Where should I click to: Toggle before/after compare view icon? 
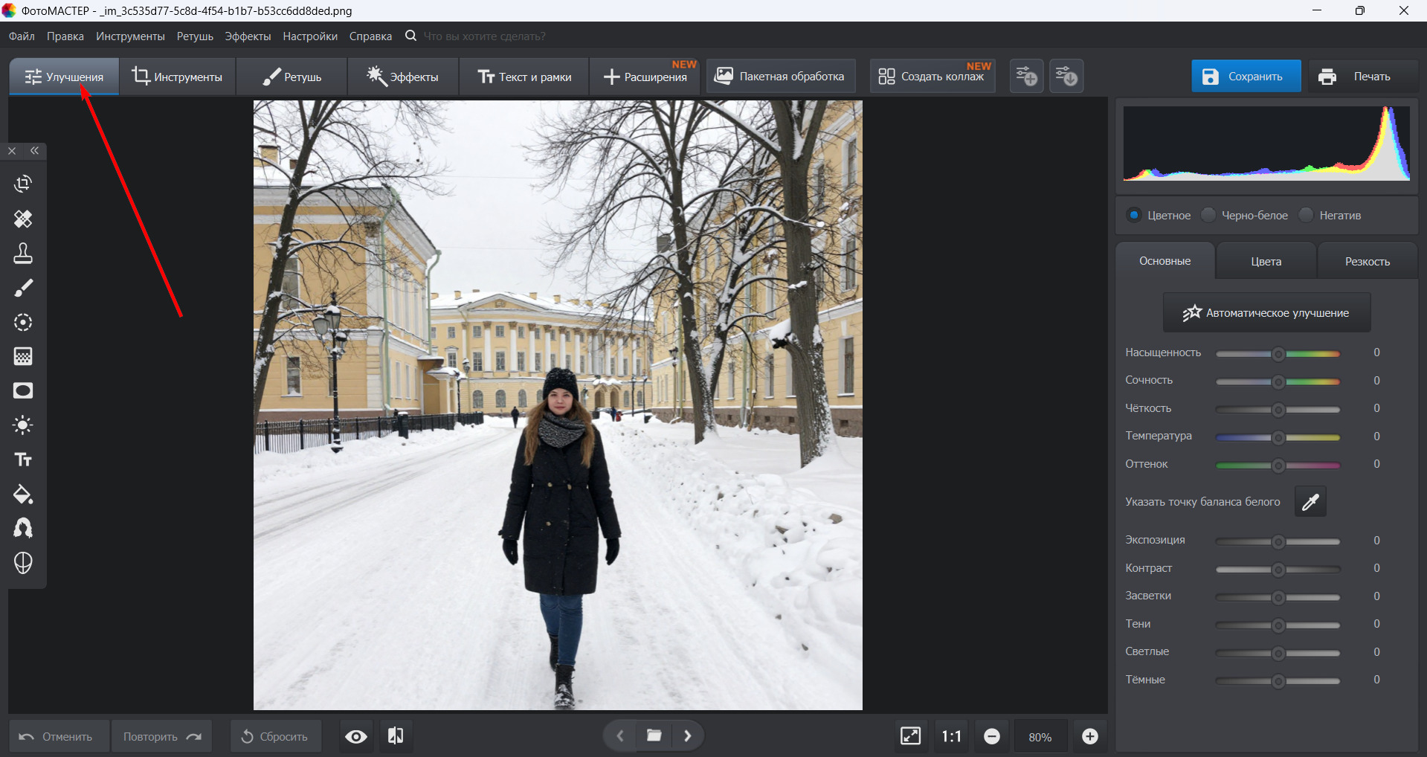pos(396,736)
